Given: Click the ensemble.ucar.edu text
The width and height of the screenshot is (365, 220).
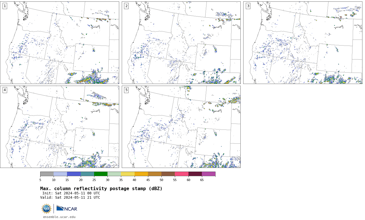Looking at the screenshot, I should pos(59,217).
